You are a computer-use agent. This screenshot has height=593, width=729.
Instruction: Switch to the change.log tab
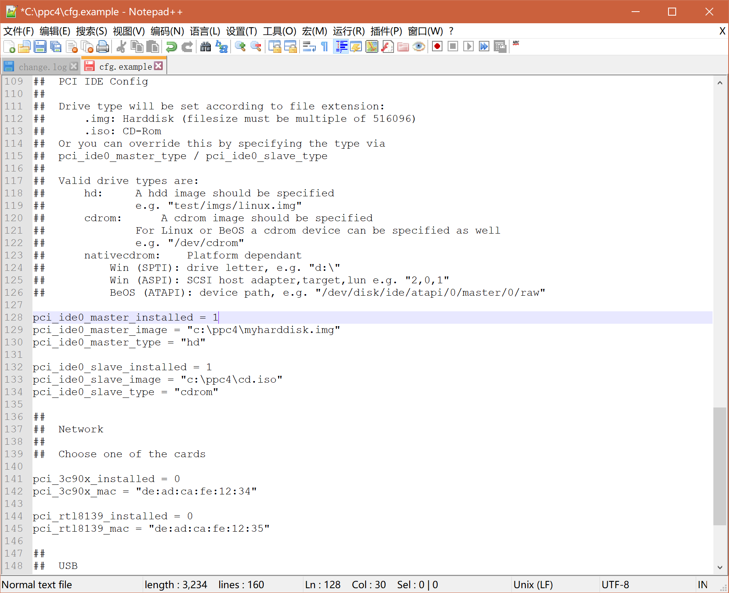click(42, 67)
